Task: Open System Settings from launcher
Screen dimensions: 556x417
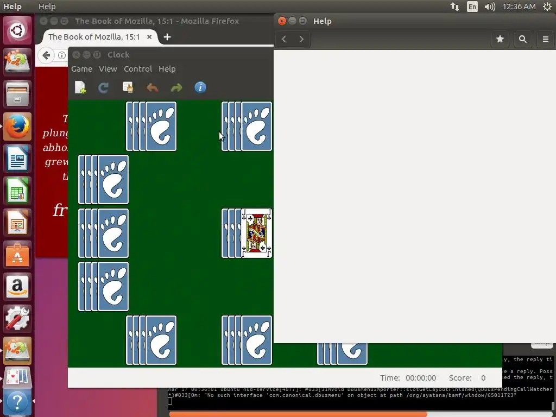Action: tap(17, 318)
